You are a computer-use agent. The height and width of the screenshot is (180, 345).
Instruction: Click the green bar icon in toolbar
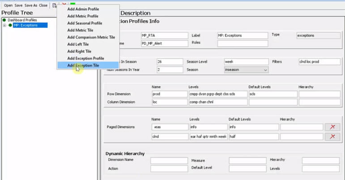(x=73, y=4)
